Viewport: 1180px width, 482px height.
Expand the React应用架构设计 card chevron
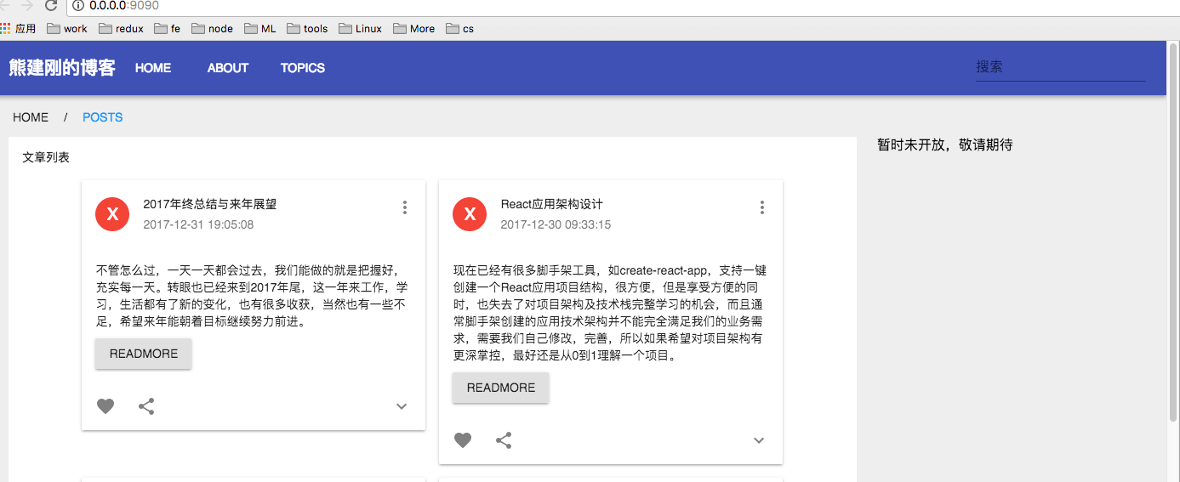coord(759,440)
